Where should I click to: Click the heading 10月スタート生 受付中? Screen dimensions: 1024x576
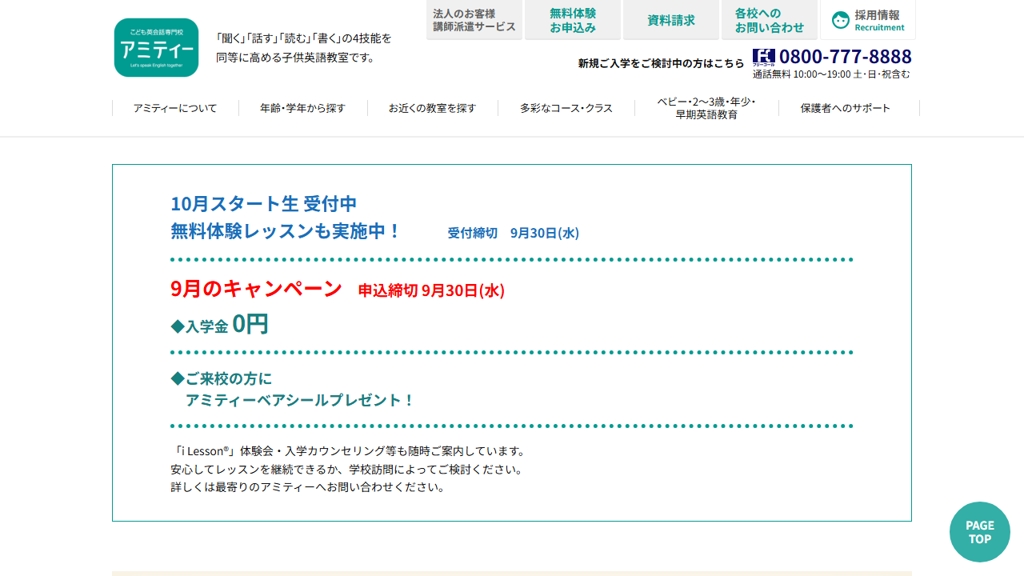[x=263, y=203]
